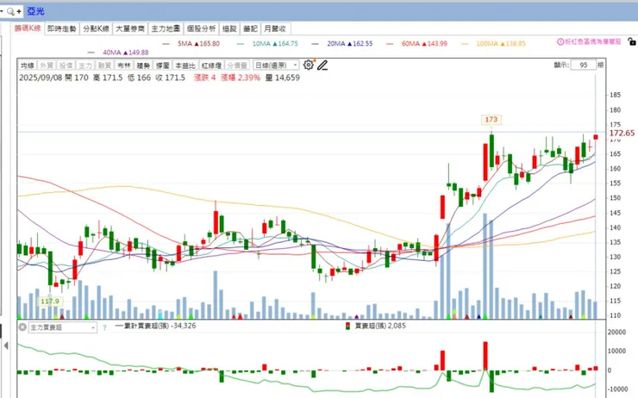This screenshot has width=638, height=398.
Task: Toggle the 趨勢 overlay button
Action: (x=143, y=65)
